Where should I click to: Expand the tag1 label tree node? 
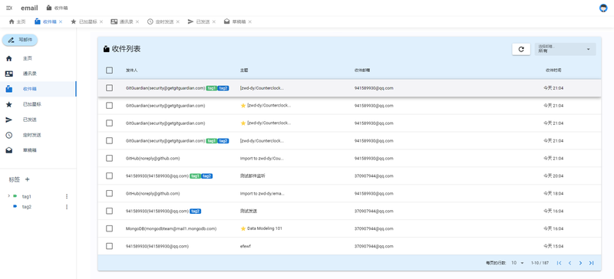(9, 195)
